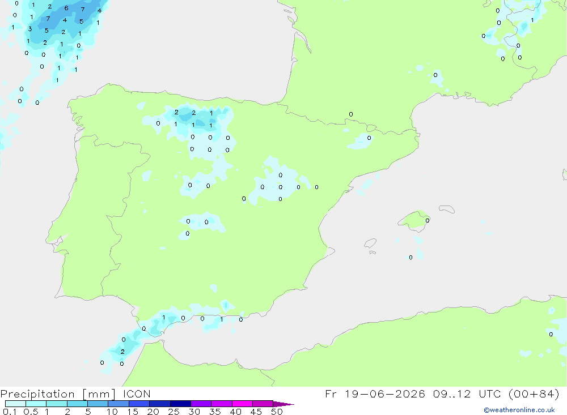Viewport: 567px width, 415px height.
Task: Select the 45–50 mm legend color swatch
Action: 263,404
